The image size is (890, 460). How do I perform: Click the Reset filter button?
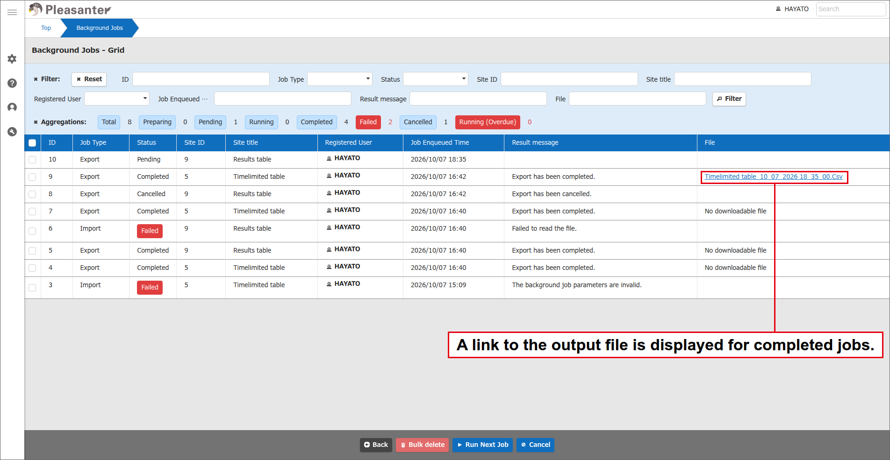[x=89, y=79]
